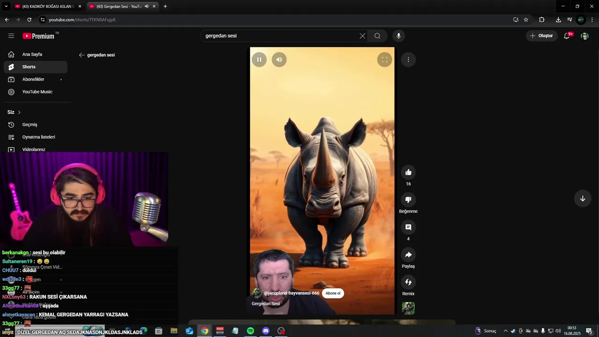Open the taskbar clock and date
The width and height of the screenshot is (599, 337).
pos(572,330)
